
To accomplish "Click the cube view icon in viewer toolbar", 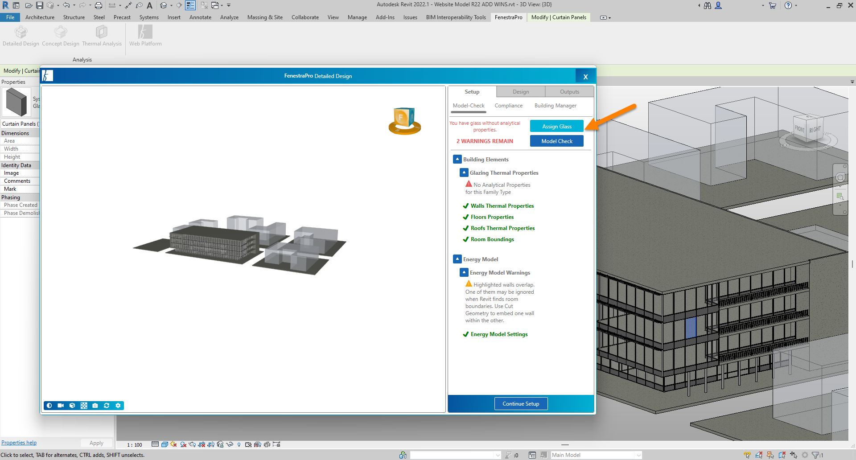I will 72,406.
